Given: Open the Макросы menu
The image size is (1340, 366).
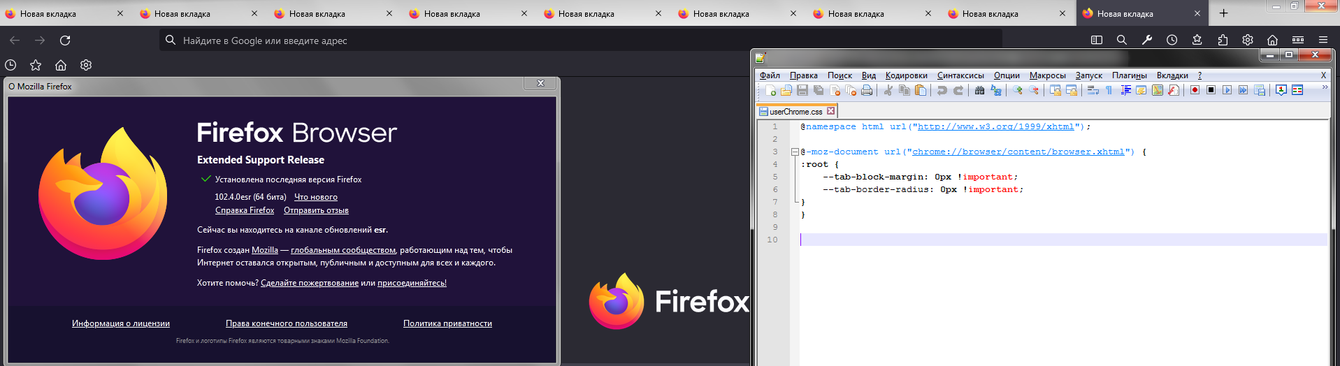Looking at the screenshot, I should 1047,75.
